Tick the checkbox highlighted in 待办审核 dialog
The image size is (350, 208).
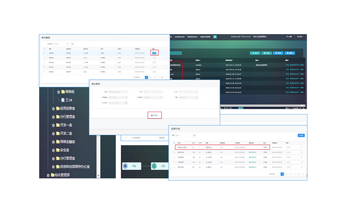coord(152,115)
